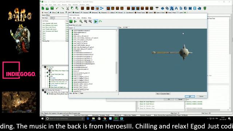233x131 pixels.
Task: Switch to the Actors tab
Action: click(45, 13)
